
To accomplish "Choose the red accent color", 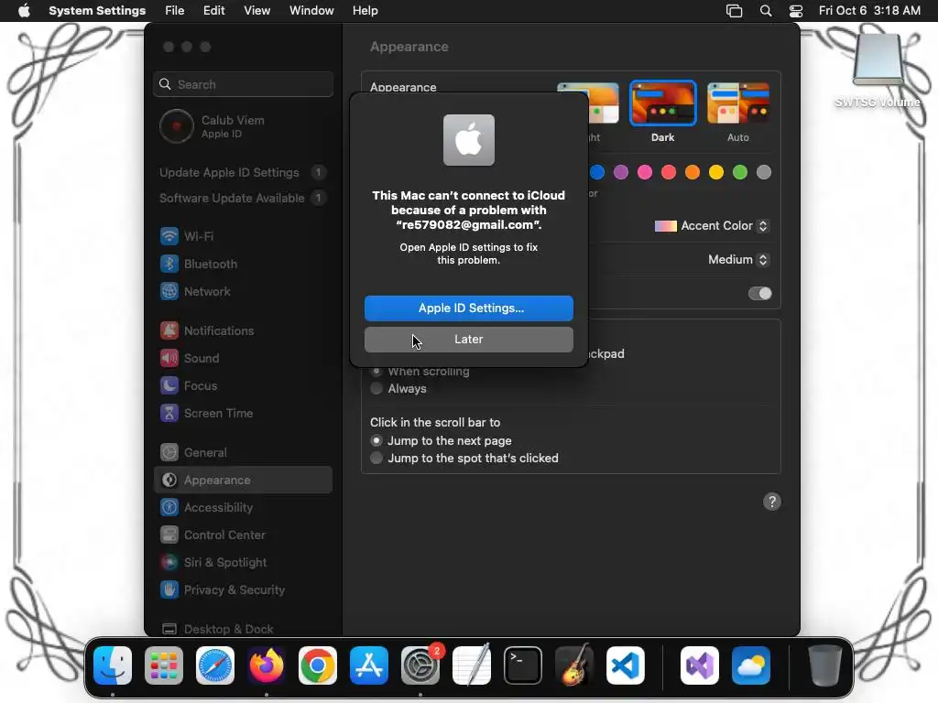I will point(669,173).
